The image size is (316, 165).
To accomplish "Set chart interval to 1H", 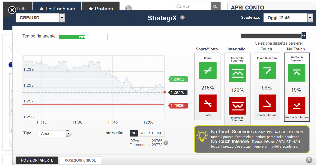I will tap(134, 133).
